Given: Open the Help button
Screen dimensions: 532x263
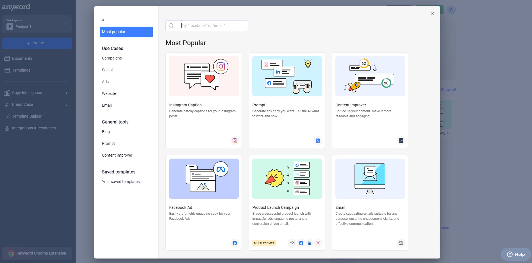Looking at the screenshot, I should (516, 255).
